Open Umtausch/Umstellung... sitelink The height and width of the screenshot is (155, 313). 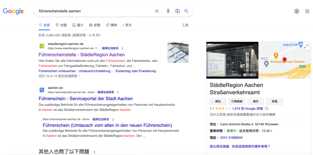pyautogui.click(x=96, y=71)
